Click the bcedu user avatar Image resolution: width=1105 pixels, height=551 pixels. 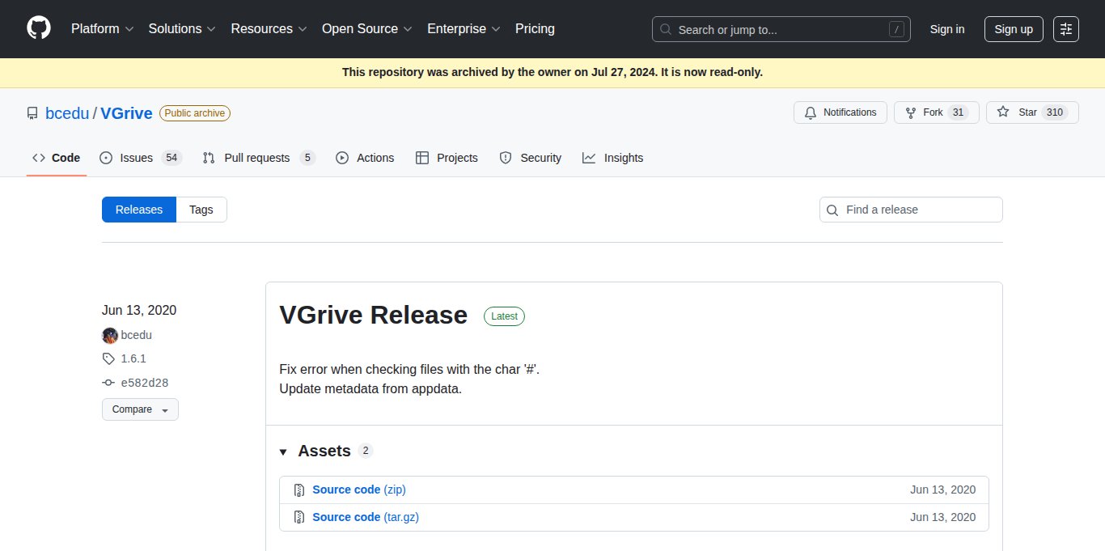tap(110, 335)
